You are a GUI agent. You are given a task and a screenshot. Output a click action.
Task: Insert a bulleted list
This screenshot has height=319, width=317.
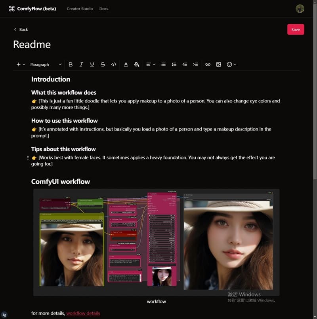pyautogui.click(x=163, y=65)
